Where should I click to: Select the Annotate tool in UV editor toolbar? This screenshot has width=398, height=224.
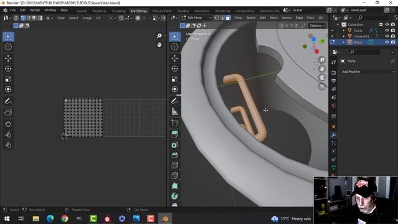(8, 101)
